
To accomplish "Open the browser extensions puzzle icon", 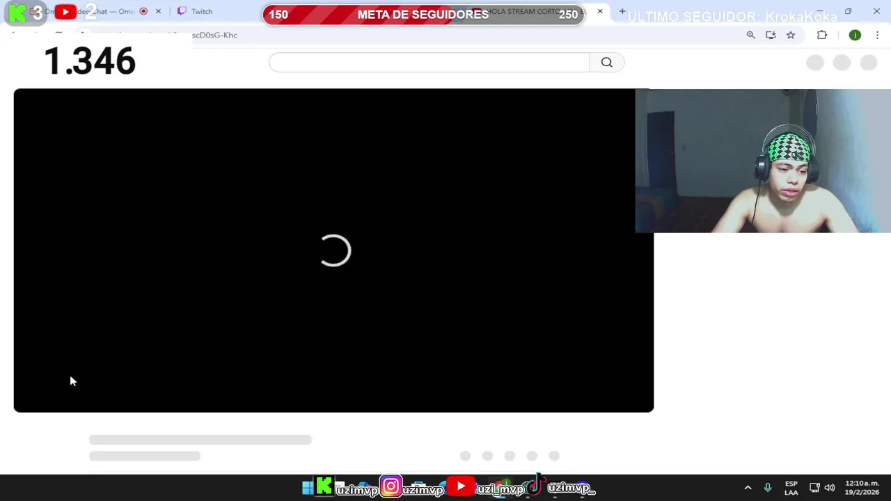I will (x=822, y=35).
